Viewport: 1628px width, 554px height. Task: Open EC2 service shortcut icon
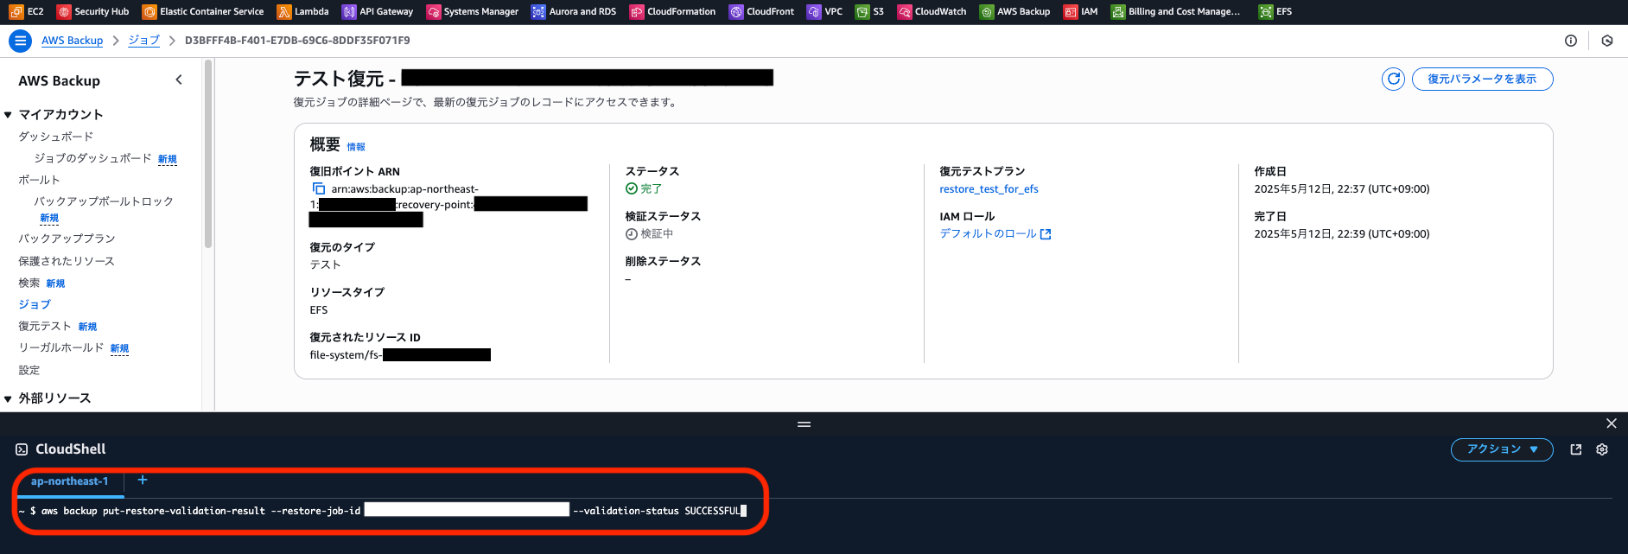(16, 11)
